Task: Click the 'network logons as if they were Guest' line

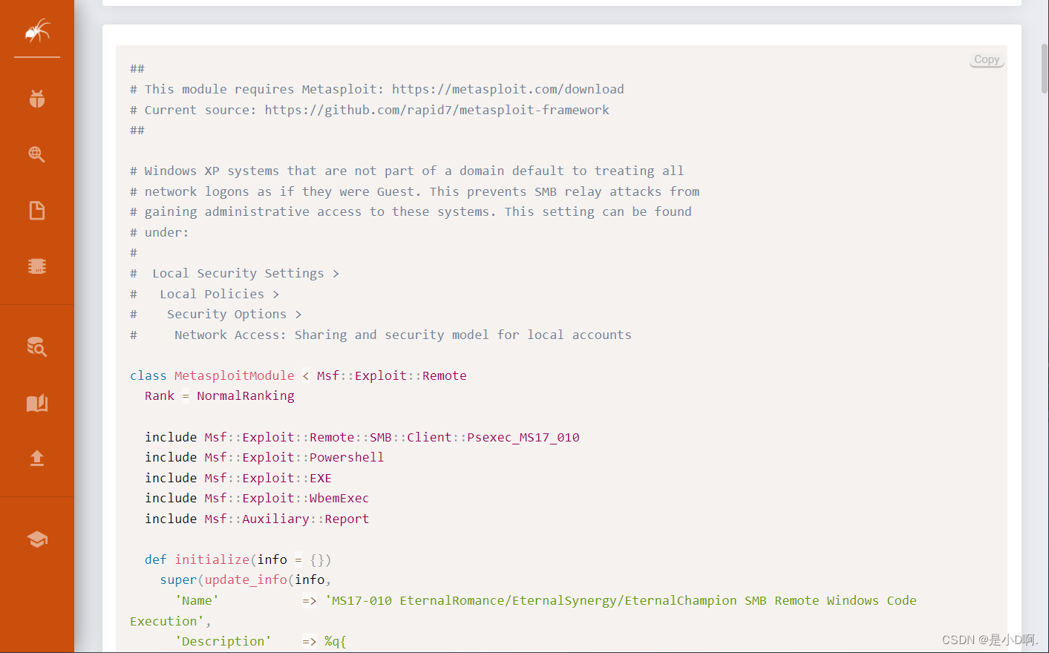Action: 414,191
